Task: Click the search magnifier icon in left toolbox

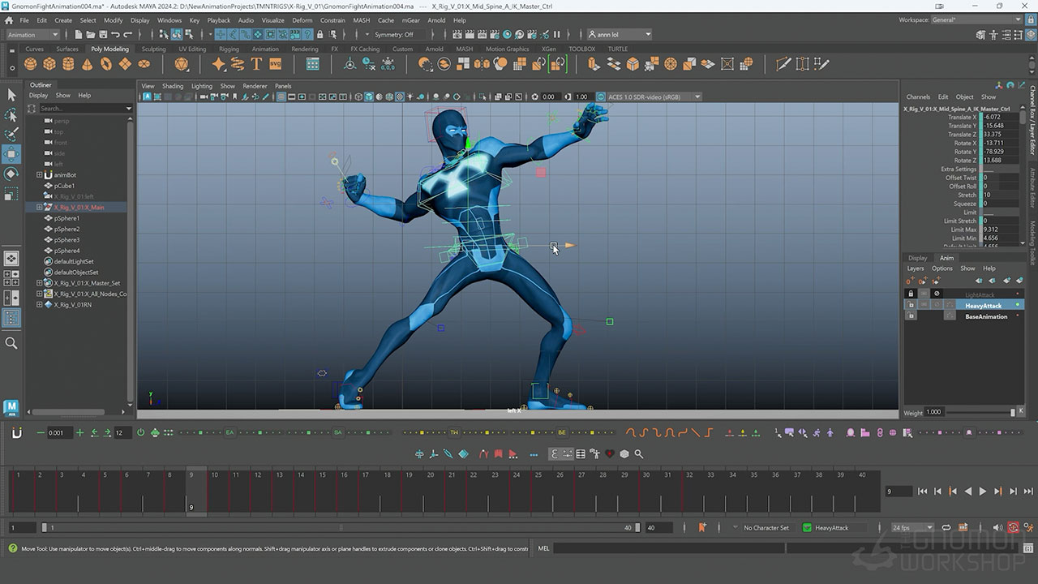Action: (x=11, y=343)
